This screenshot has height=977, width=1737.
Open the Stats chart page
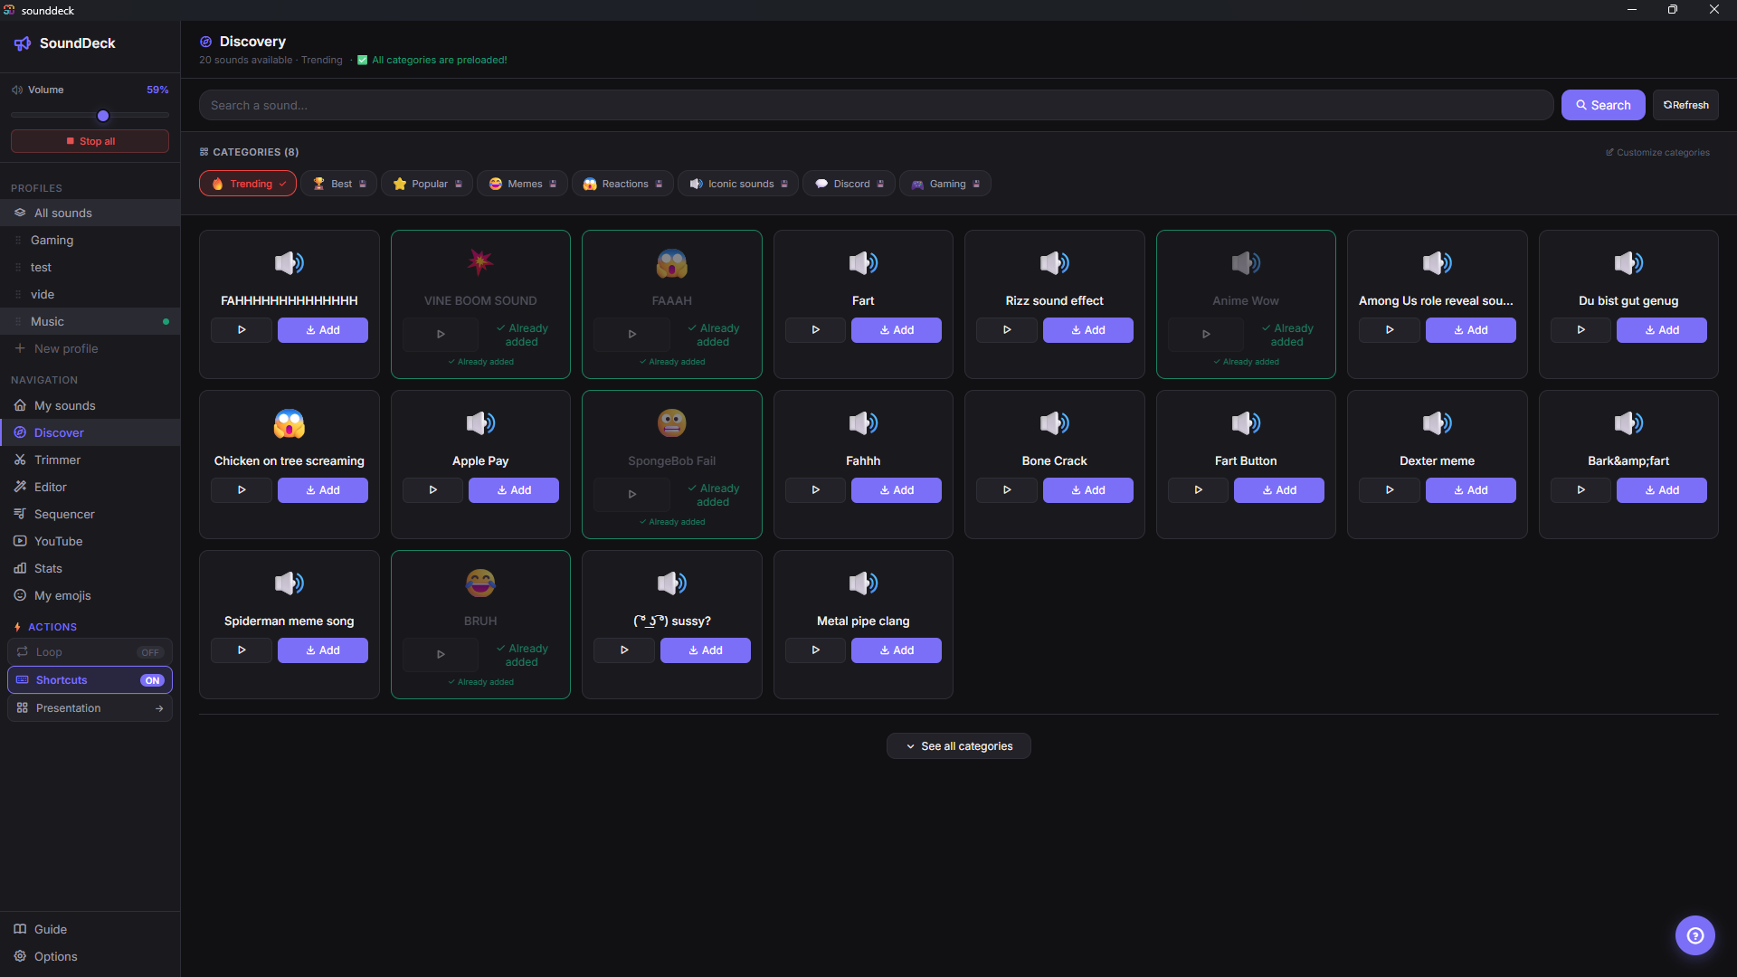(90, 568)
